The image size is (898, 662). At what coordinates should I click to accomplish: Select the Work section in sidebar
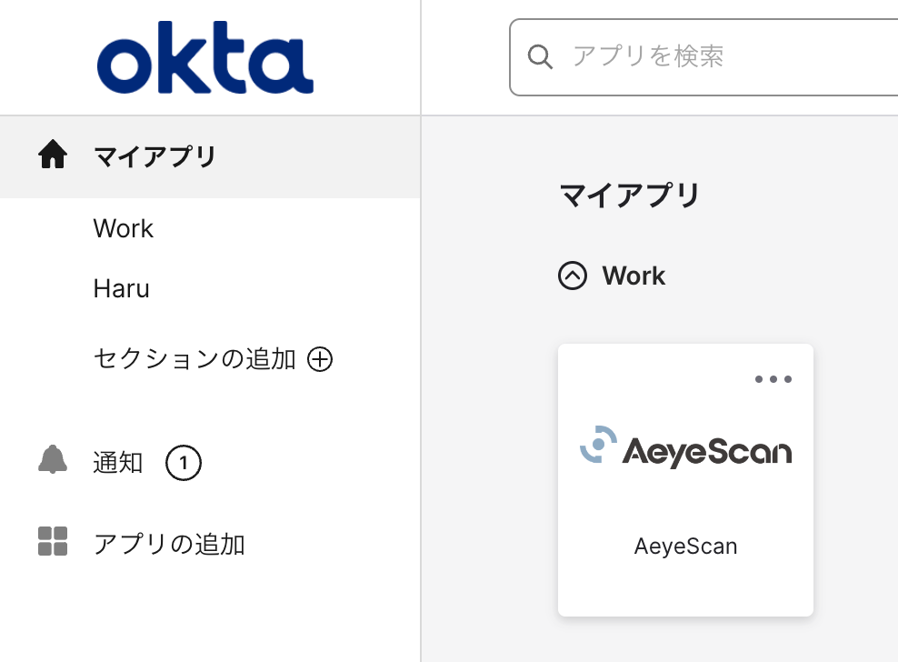click(123, 228)
